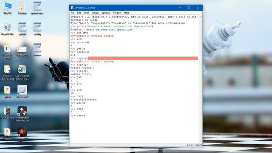Select the Seminar folder icon beside This PC
The width and height of the screenshot is (272, 153).
(22, 8)
